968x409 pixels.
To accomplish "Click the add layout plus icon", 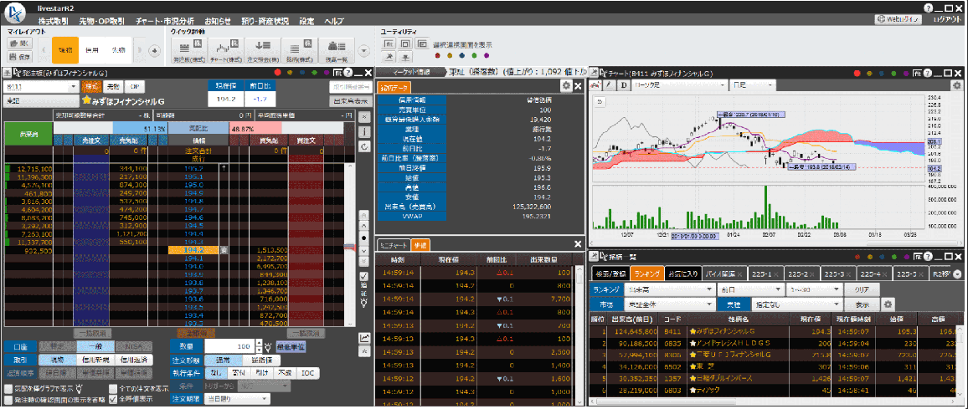I will [x=155, y=50].
